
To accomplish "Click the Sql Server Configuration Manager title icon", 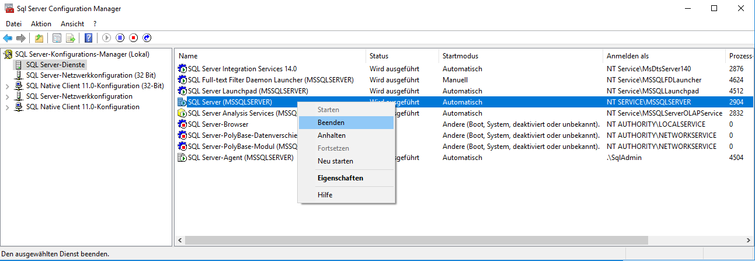I will pyautogui.click(x=9, y=9).
